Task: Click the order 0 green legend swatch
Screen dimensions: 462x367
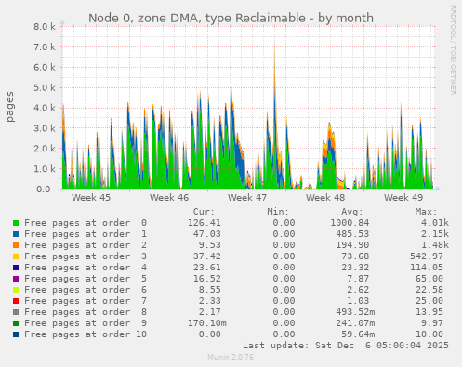Action: point(16,223)
